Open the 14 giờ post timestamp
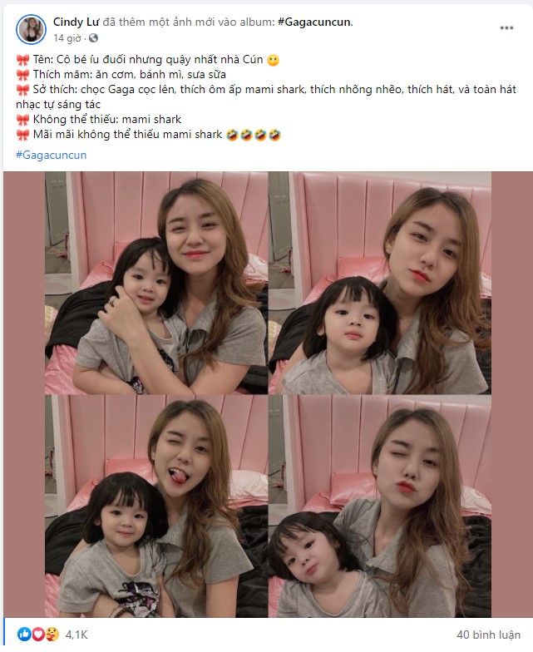 pos(67,38)
